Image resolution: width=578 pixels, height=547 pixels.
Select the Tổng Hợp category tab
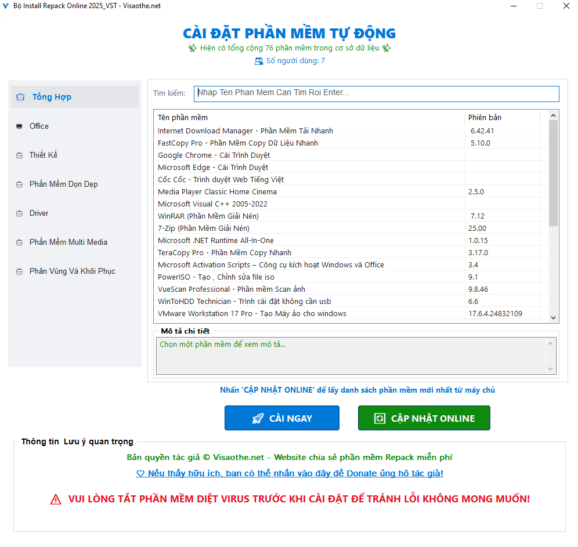tap(75, 97)
